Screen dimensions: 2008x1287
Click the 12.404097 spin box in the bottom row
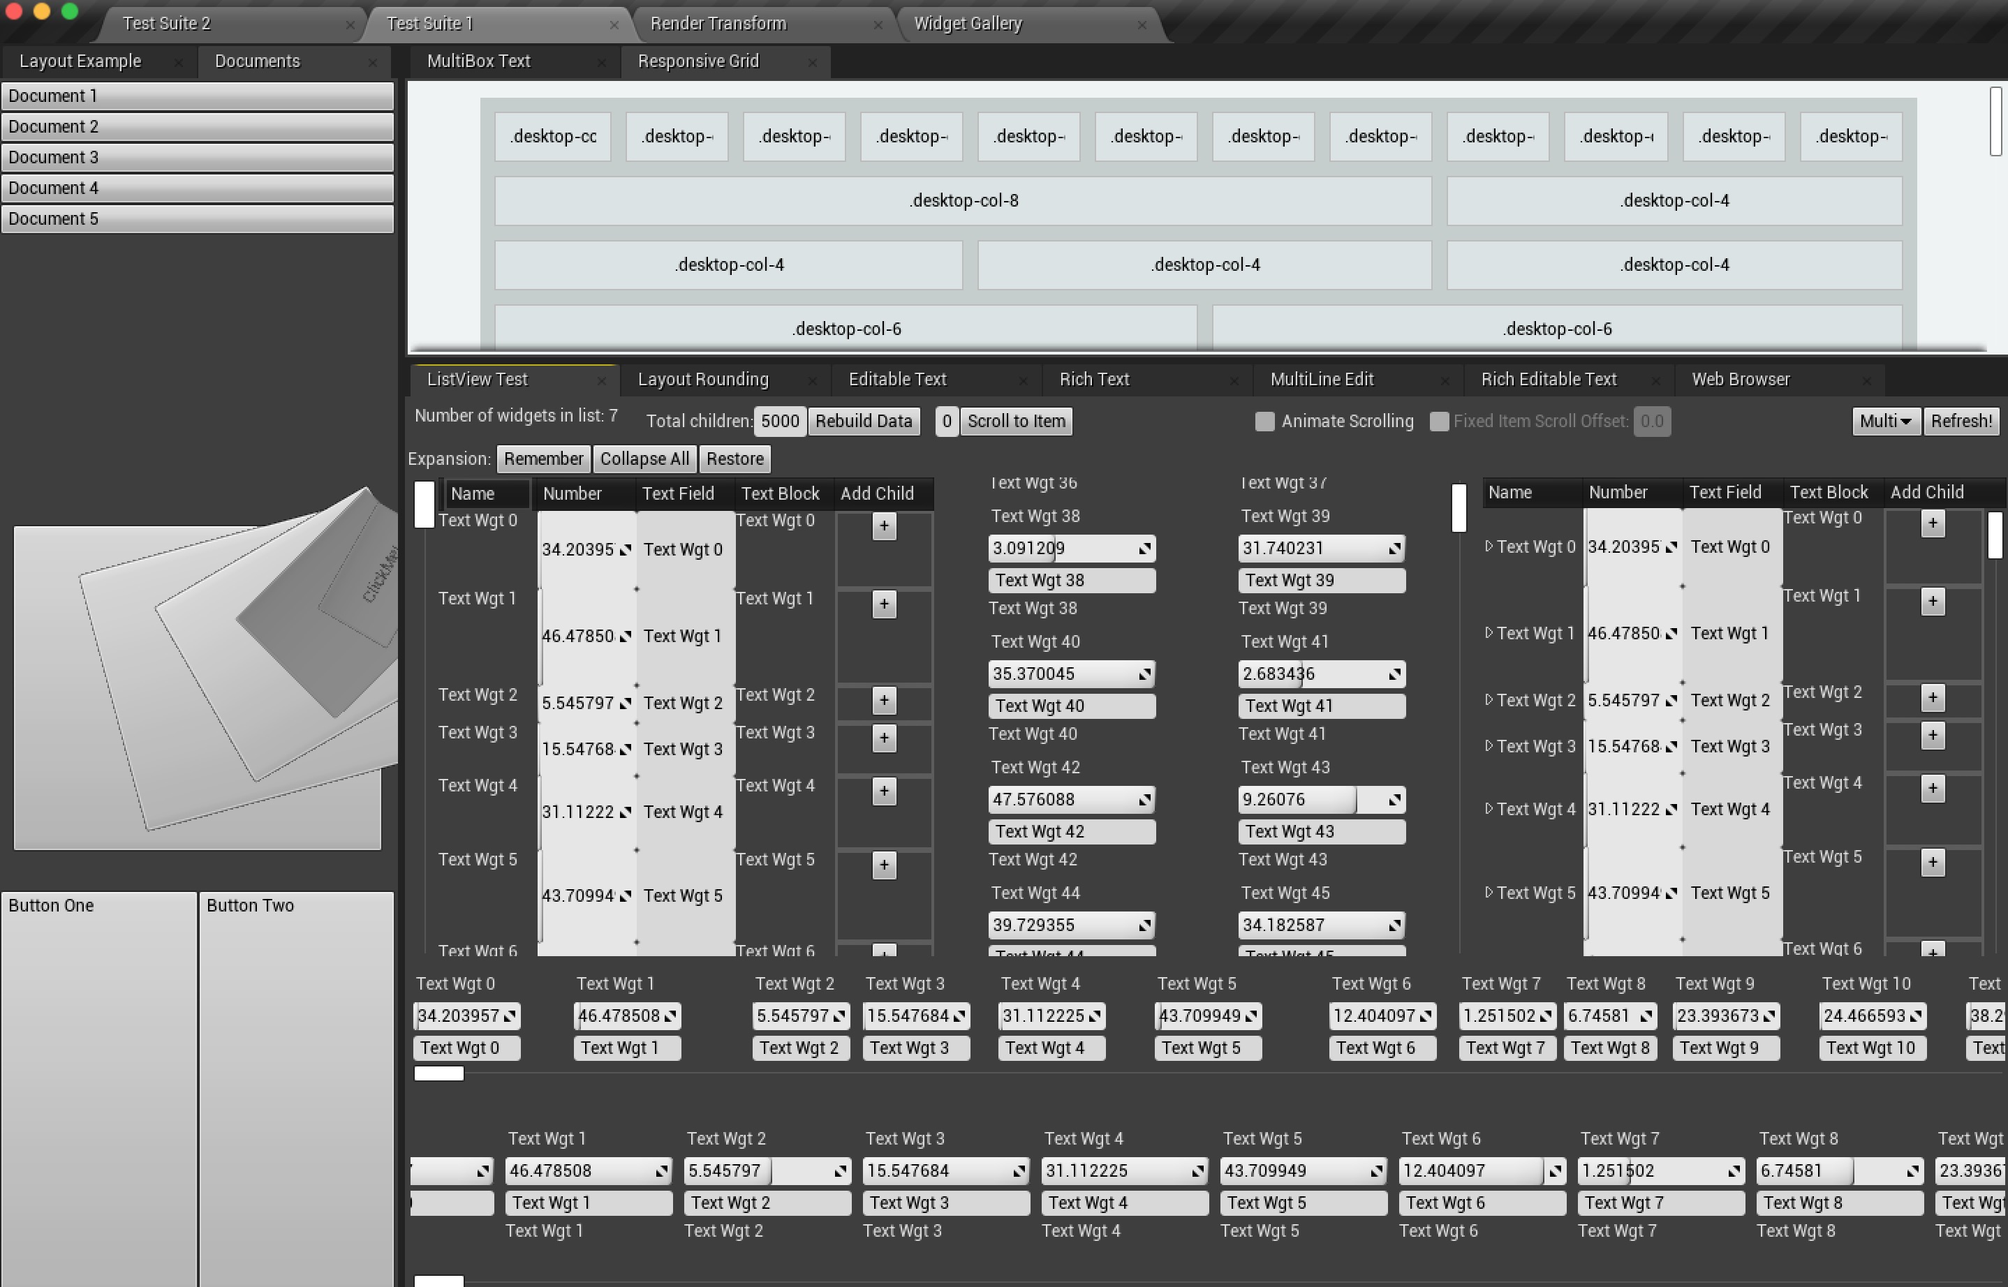pyautogui.click(x=1482, y=1171)
